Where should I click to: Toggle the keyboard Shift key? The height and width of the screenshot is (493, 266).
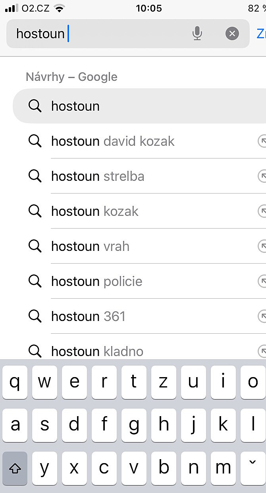point(15,469)
